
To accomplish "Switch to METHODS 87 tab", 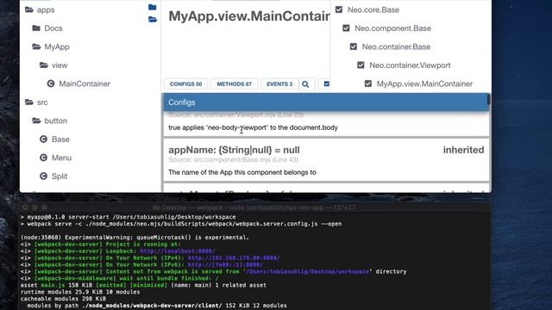I will [234, 84].
